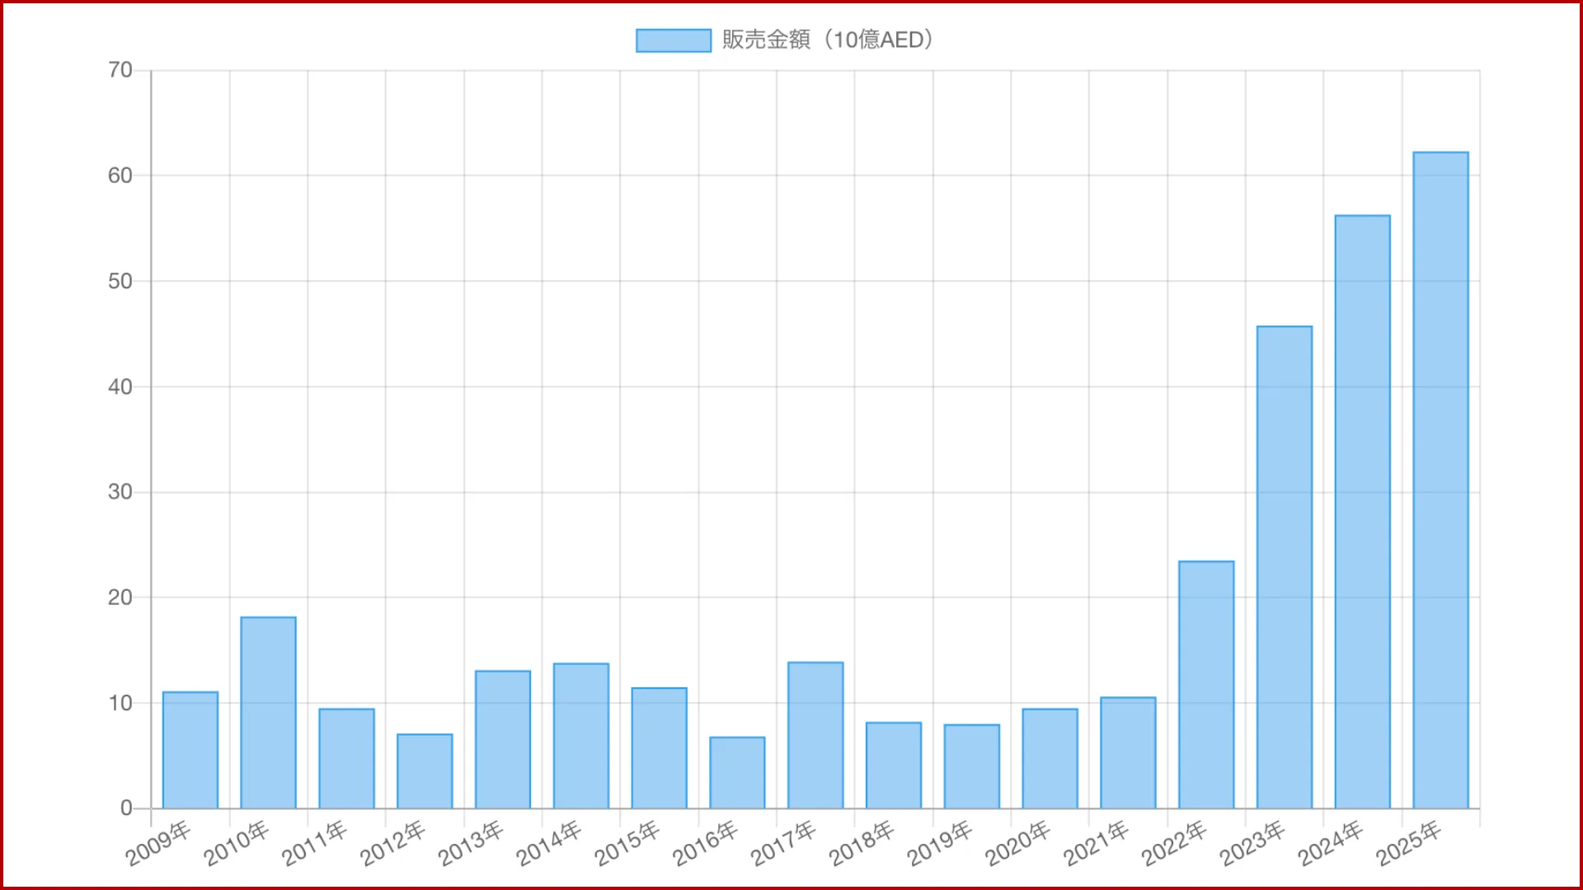1583x890 pixels.
Task: Click the 販売金額 legend color swatch
Action: pos(673,40)
